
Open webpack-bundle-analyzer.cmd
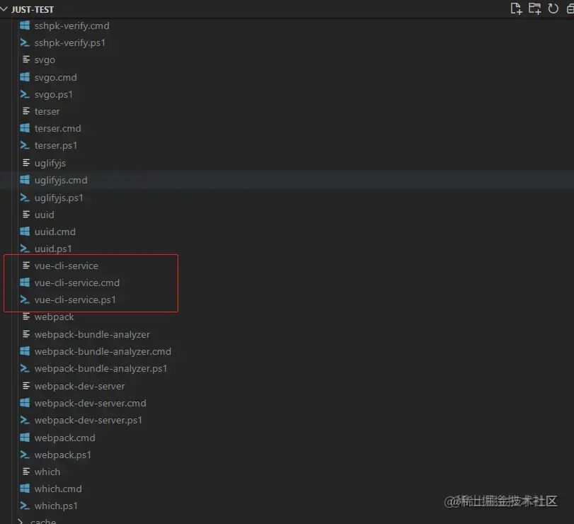tap(103, 351)
